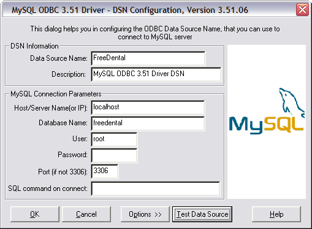The width and height of the screenshot is (312, 229).
Task: Click the 'User:' label
Action: click(x=80, y=139)
